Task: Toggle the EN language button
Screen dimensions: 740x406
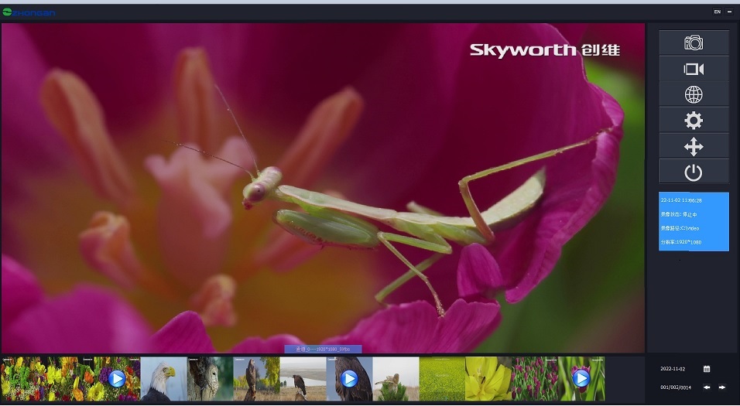Action: 717,12
